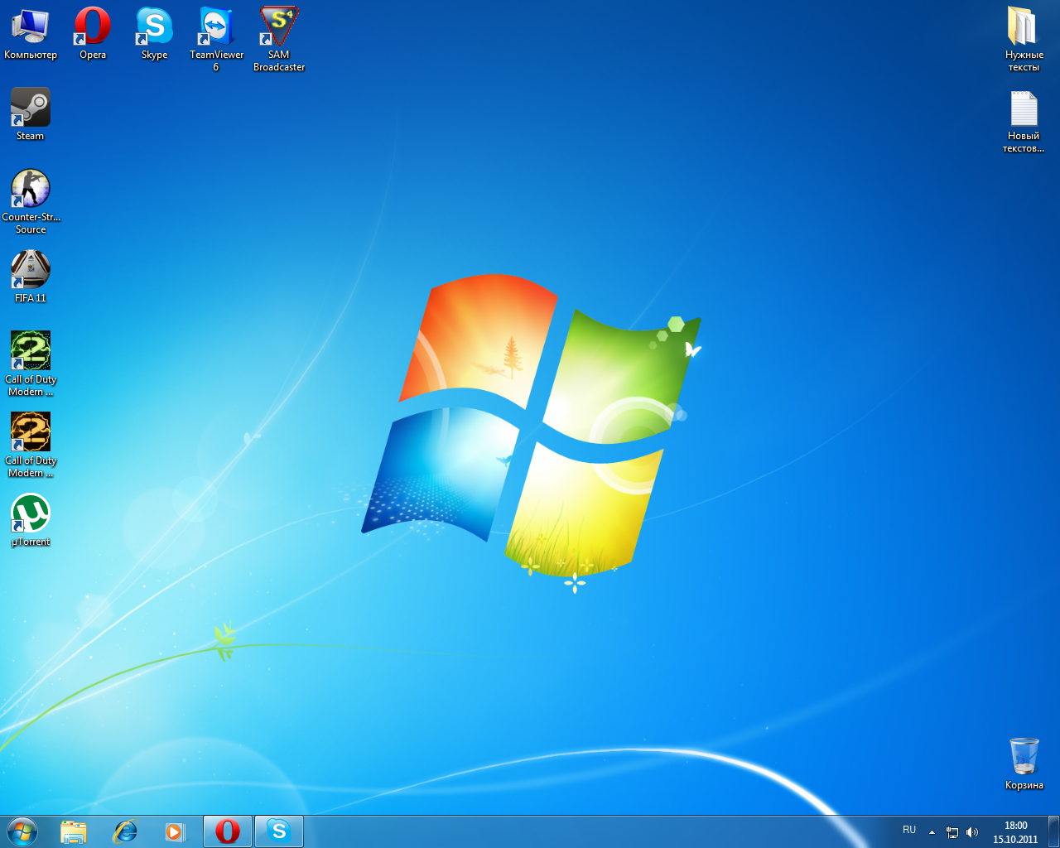Open the RU language indicator
The height and width of the screenshot is (848, 1060).
[909, 830]
